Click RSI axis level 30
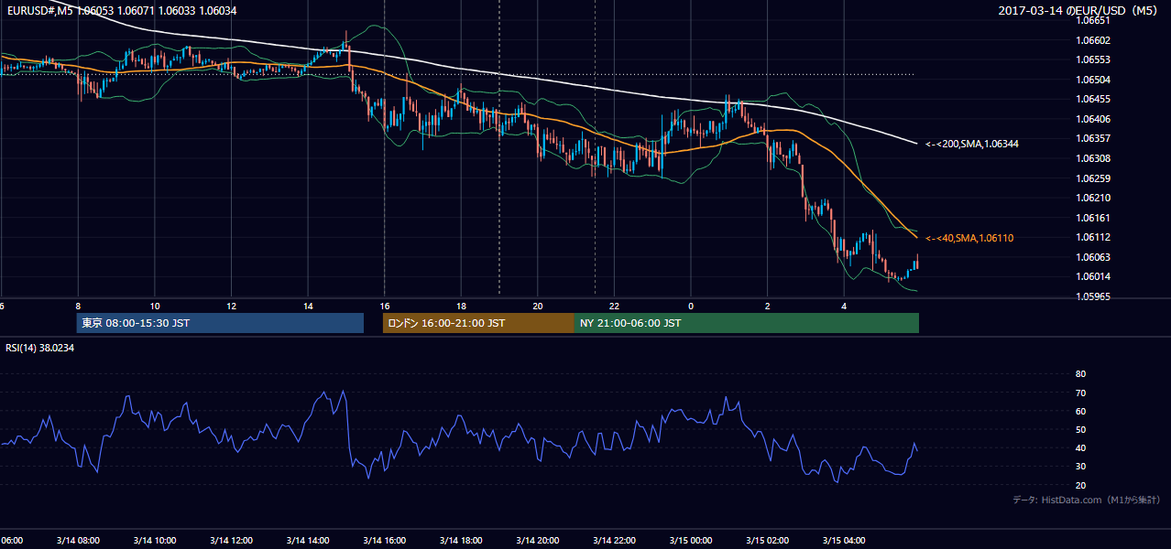Image resolution: width=1171 pixels, height=549 pixels. click(1080, 467)
